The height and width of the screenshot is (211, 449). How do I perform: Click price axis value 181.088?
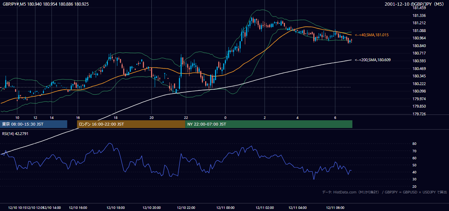coord(419,31)
